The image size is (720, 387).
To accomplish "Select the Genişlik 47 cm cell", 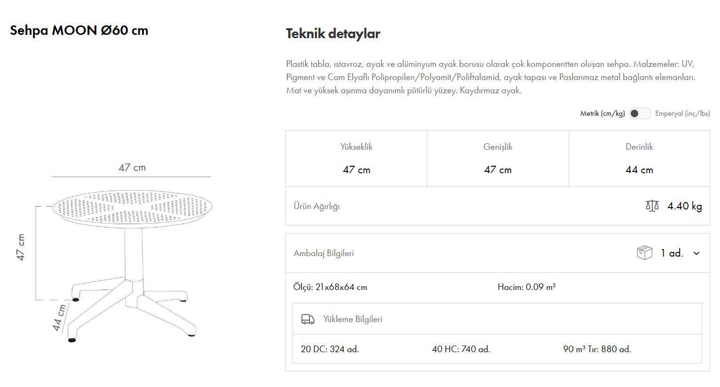I will coord(498,159).
